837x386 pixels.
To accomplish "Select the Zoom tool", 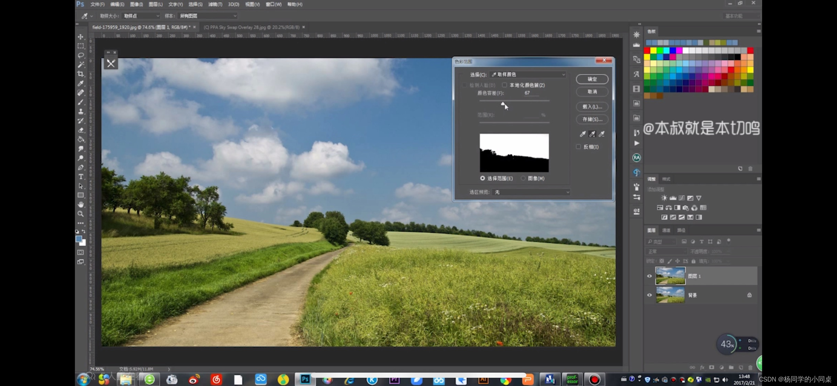I will 81,214.
